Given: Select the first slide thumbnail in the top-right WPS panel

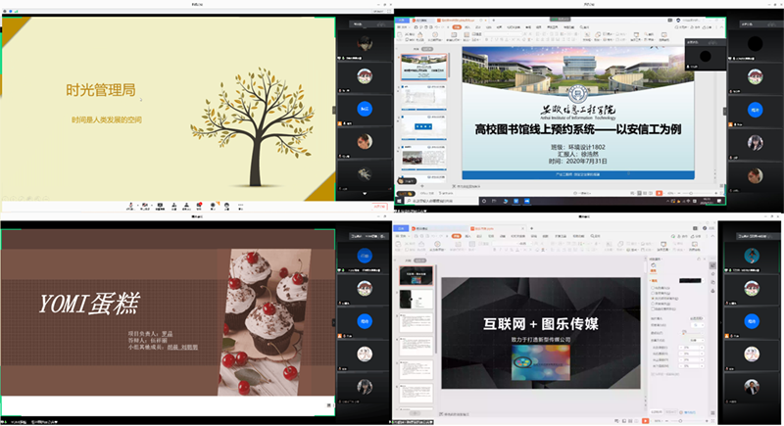Looking at the screenshot, I should tap(424, 67).
